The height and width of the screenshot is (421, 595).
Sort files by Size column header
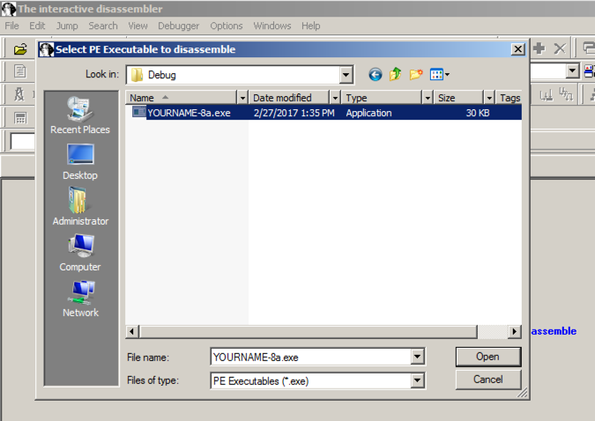458,98
